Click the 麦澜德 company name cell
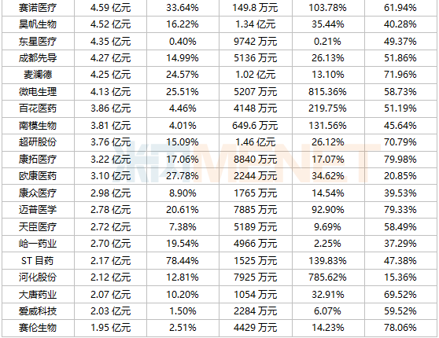The height and width of the screenshot is (338, 439). click(38, 75)
